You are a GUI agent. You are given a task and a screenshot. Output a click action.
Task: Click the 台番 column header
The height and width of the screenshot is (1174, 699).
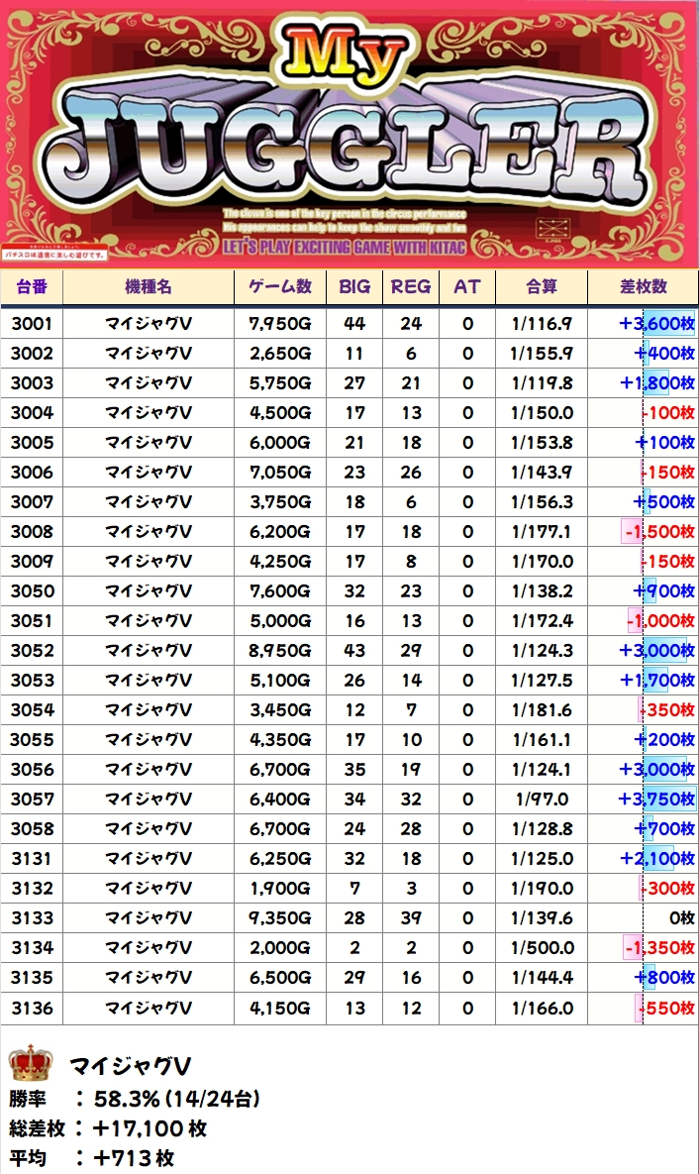point(33,286)
